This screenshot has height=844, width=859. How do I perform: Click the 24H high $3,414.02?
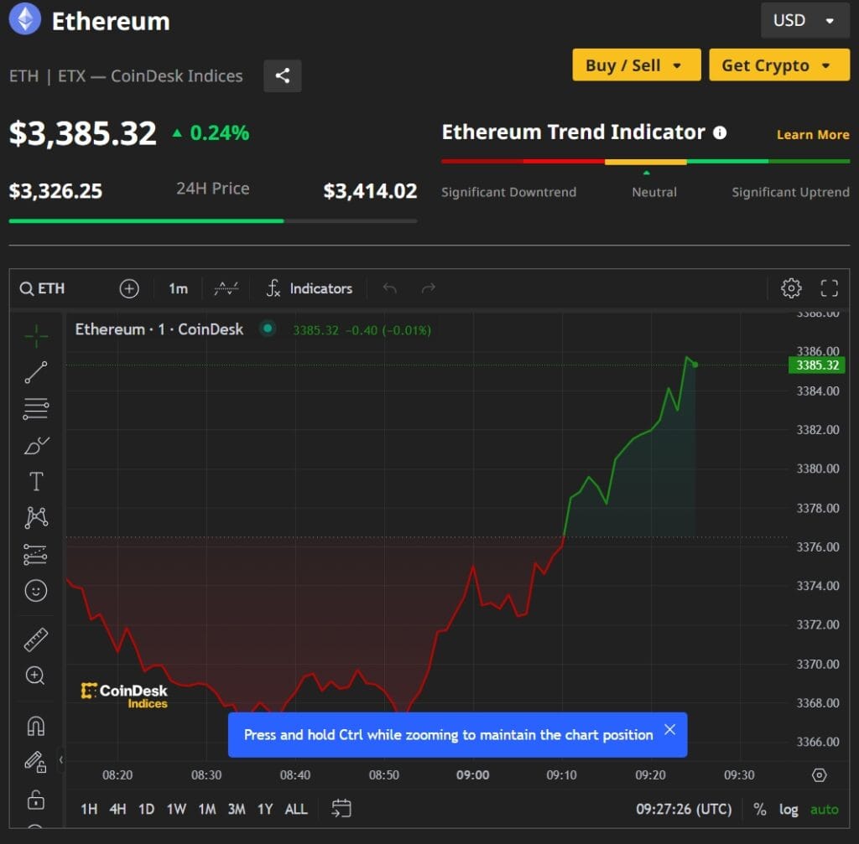tap(370, 191)
